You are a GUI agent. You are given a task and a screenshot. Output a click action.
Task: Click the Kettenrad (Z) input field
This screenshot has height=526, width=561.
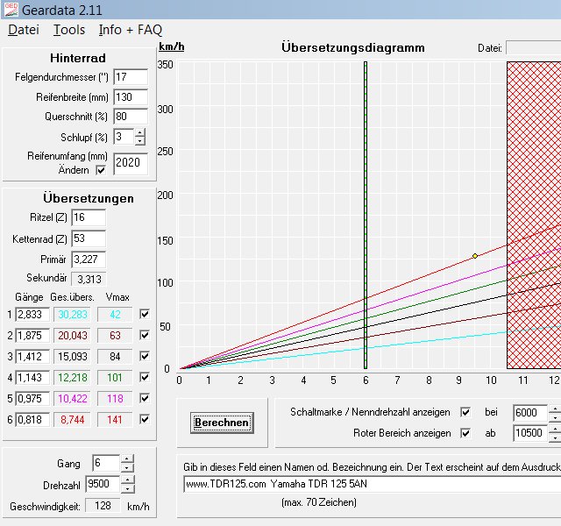[x=88, y=238]
